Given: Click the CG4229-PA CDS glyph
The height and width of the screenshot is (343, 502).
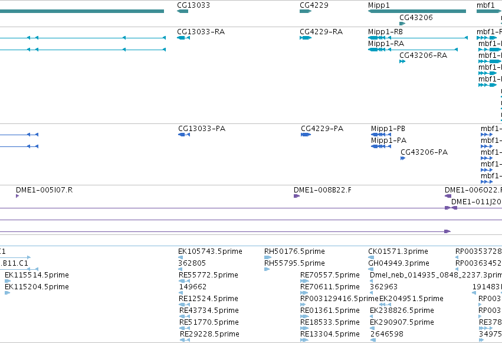Looking at the screenshot, I should [306, 135].
